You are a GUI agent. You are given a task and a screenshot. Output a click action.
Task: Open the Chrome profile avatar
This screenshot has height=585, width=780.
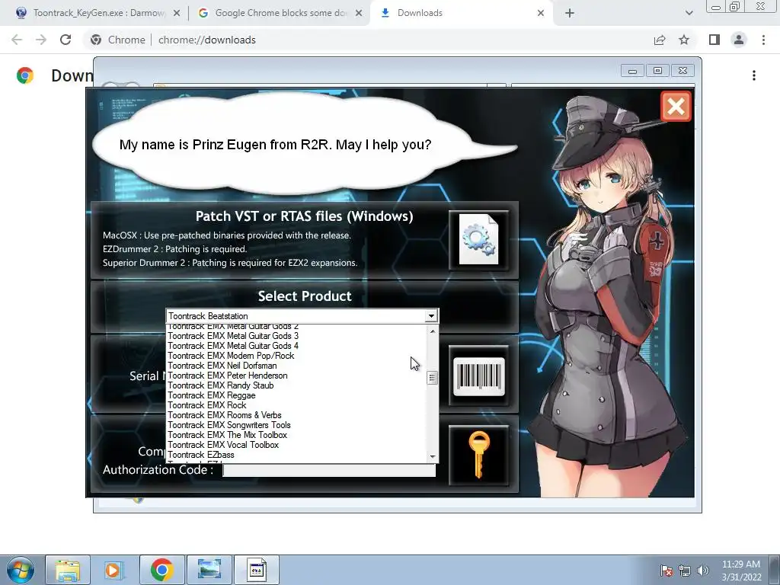coord(739,40)
